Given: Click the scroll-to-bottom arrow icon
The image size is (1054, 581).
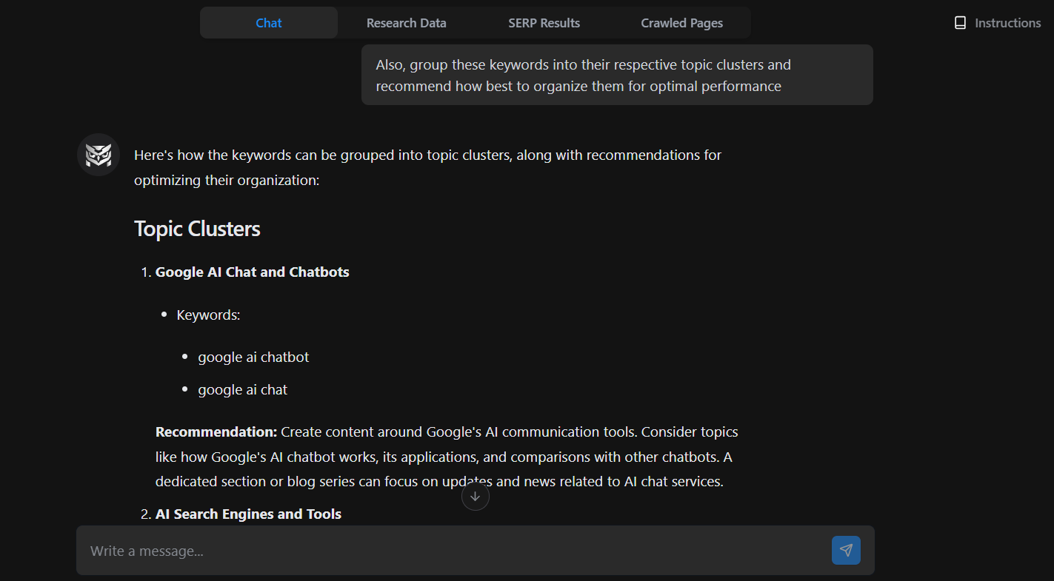Looking at the screenshot, I should [475, 496].
